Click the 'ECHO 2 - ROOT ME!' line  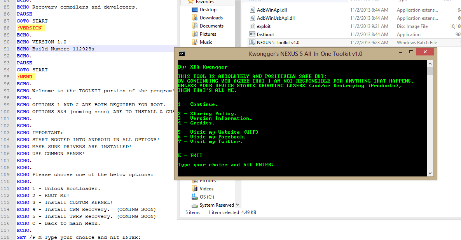(x=43, y=195)
